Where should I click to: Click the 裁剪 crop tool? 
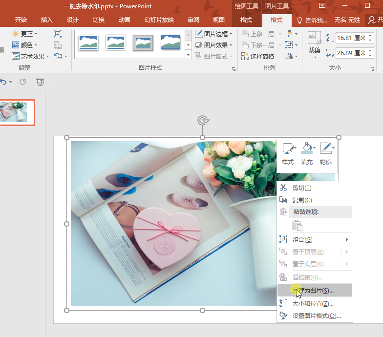tap(315, 42)
